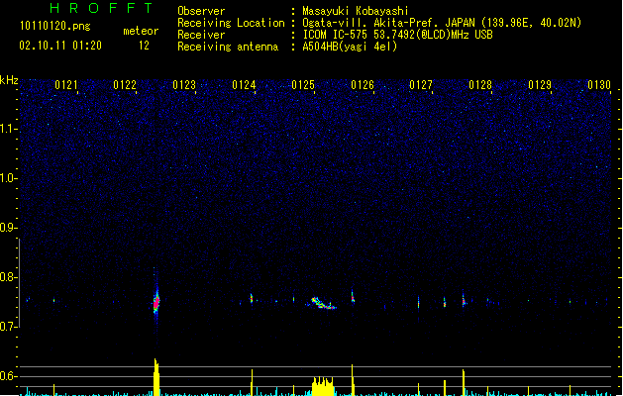Click the meteor count 12

(144, 46)
